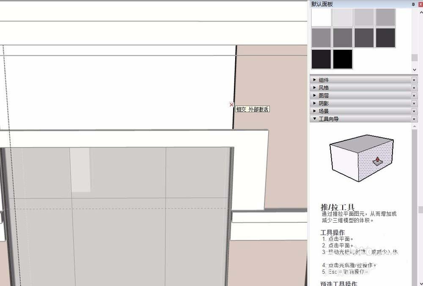Expand the 场景 panel
The image size is (423, 286).
(x=314, y=111)
